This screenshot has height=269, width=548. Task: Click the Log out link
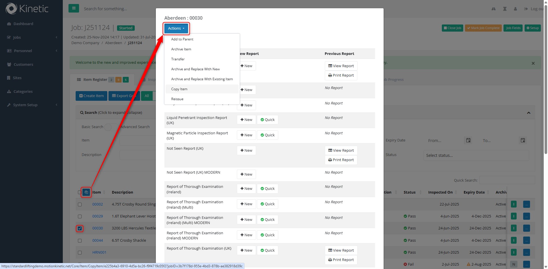pyautogui.click(x=534, y=9)
